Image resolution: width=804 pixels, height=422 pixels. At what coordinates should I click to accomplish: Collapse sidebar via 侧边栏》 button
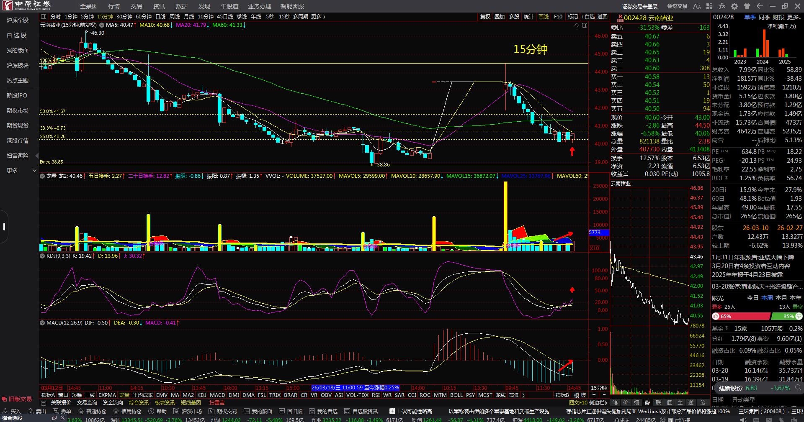click(598, 403)
